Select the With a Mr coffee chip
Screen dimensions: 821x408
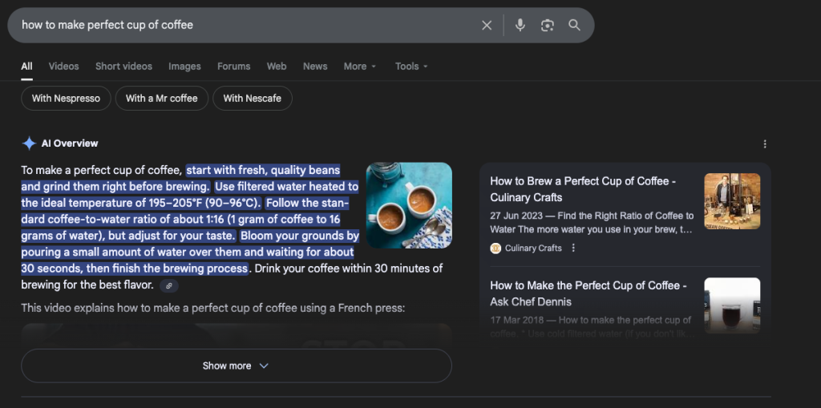click(161, 99)
